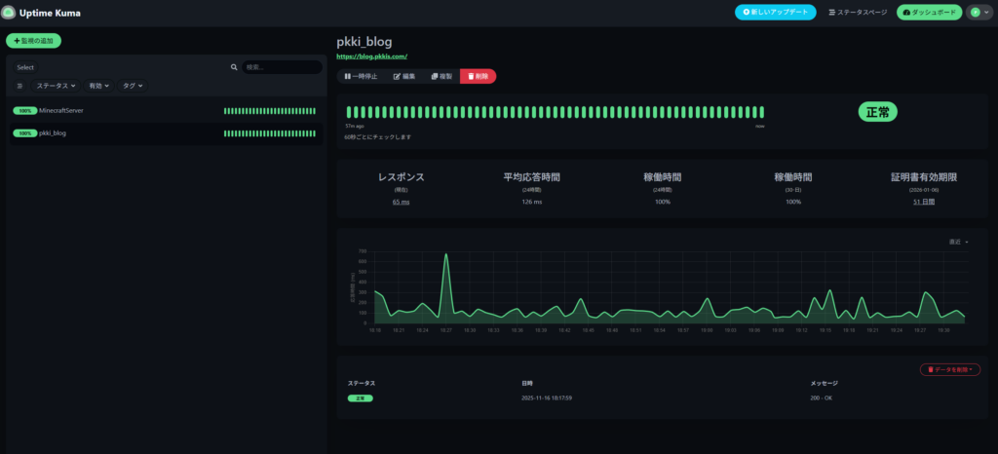
Task: Open the ステータスページ page
Action: [858, 12]
